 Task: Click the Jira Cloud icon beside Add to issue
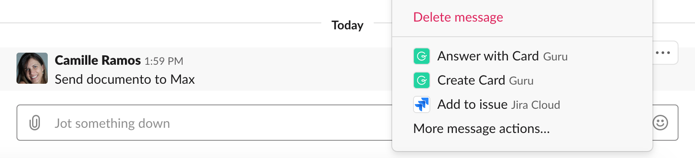pos(422,104)
